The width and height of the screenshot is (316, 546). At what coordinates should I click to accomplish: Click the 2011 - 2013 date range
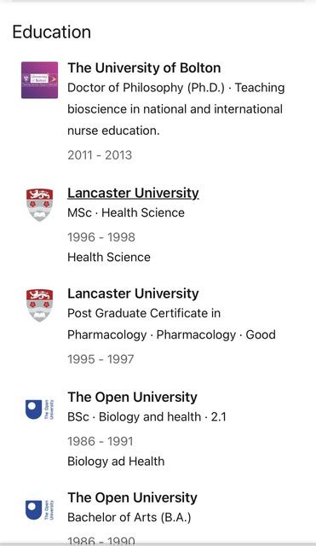[x=100, y=155]
